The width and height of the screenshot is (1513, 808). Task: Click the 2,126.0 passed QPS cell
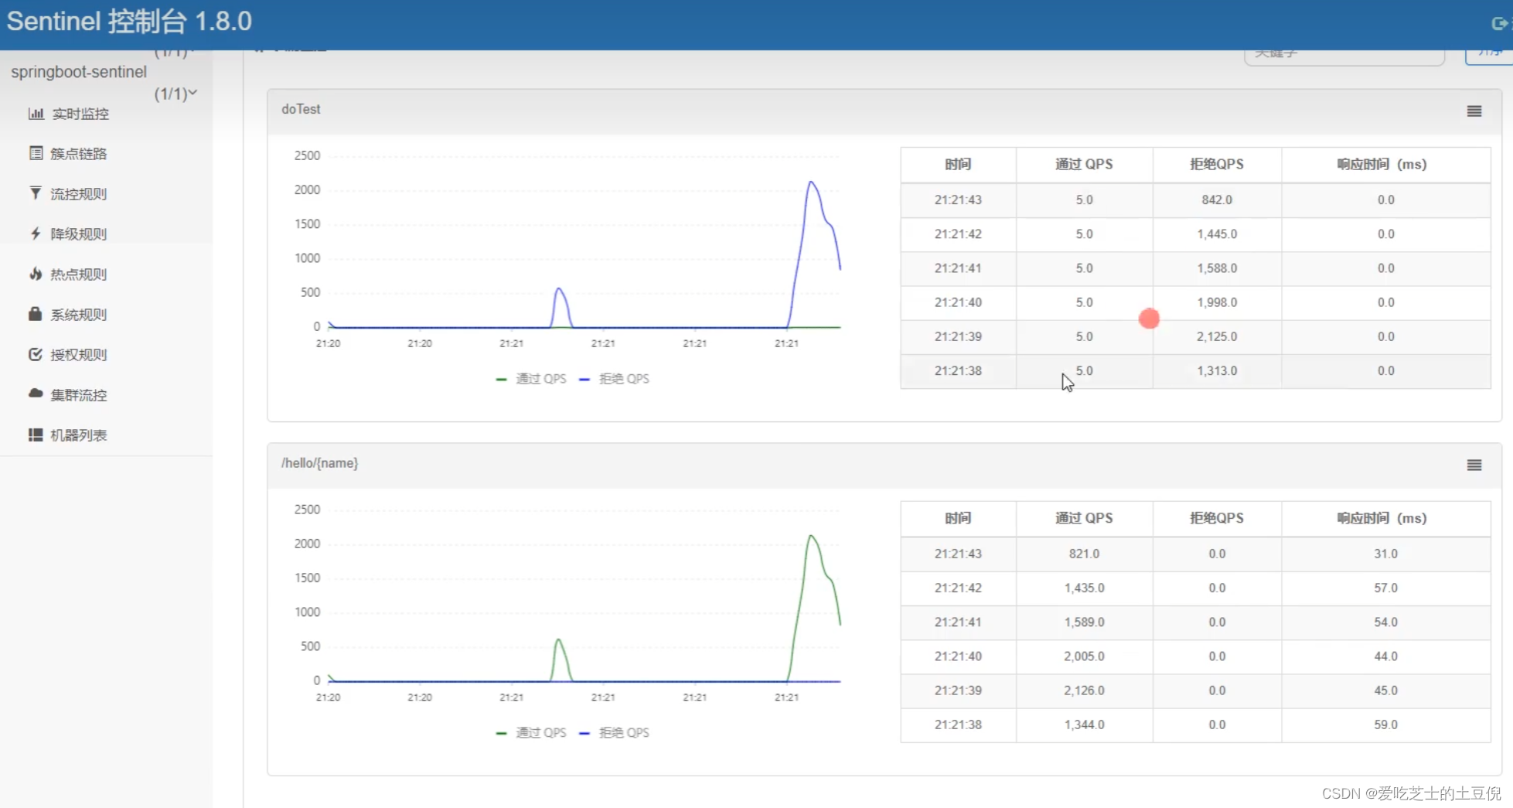click(1084, 690)
